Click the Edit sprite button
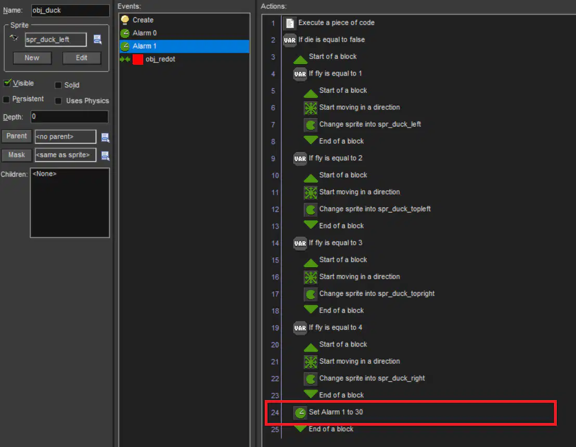Screen dimensions: 576x447 [82, 58]
